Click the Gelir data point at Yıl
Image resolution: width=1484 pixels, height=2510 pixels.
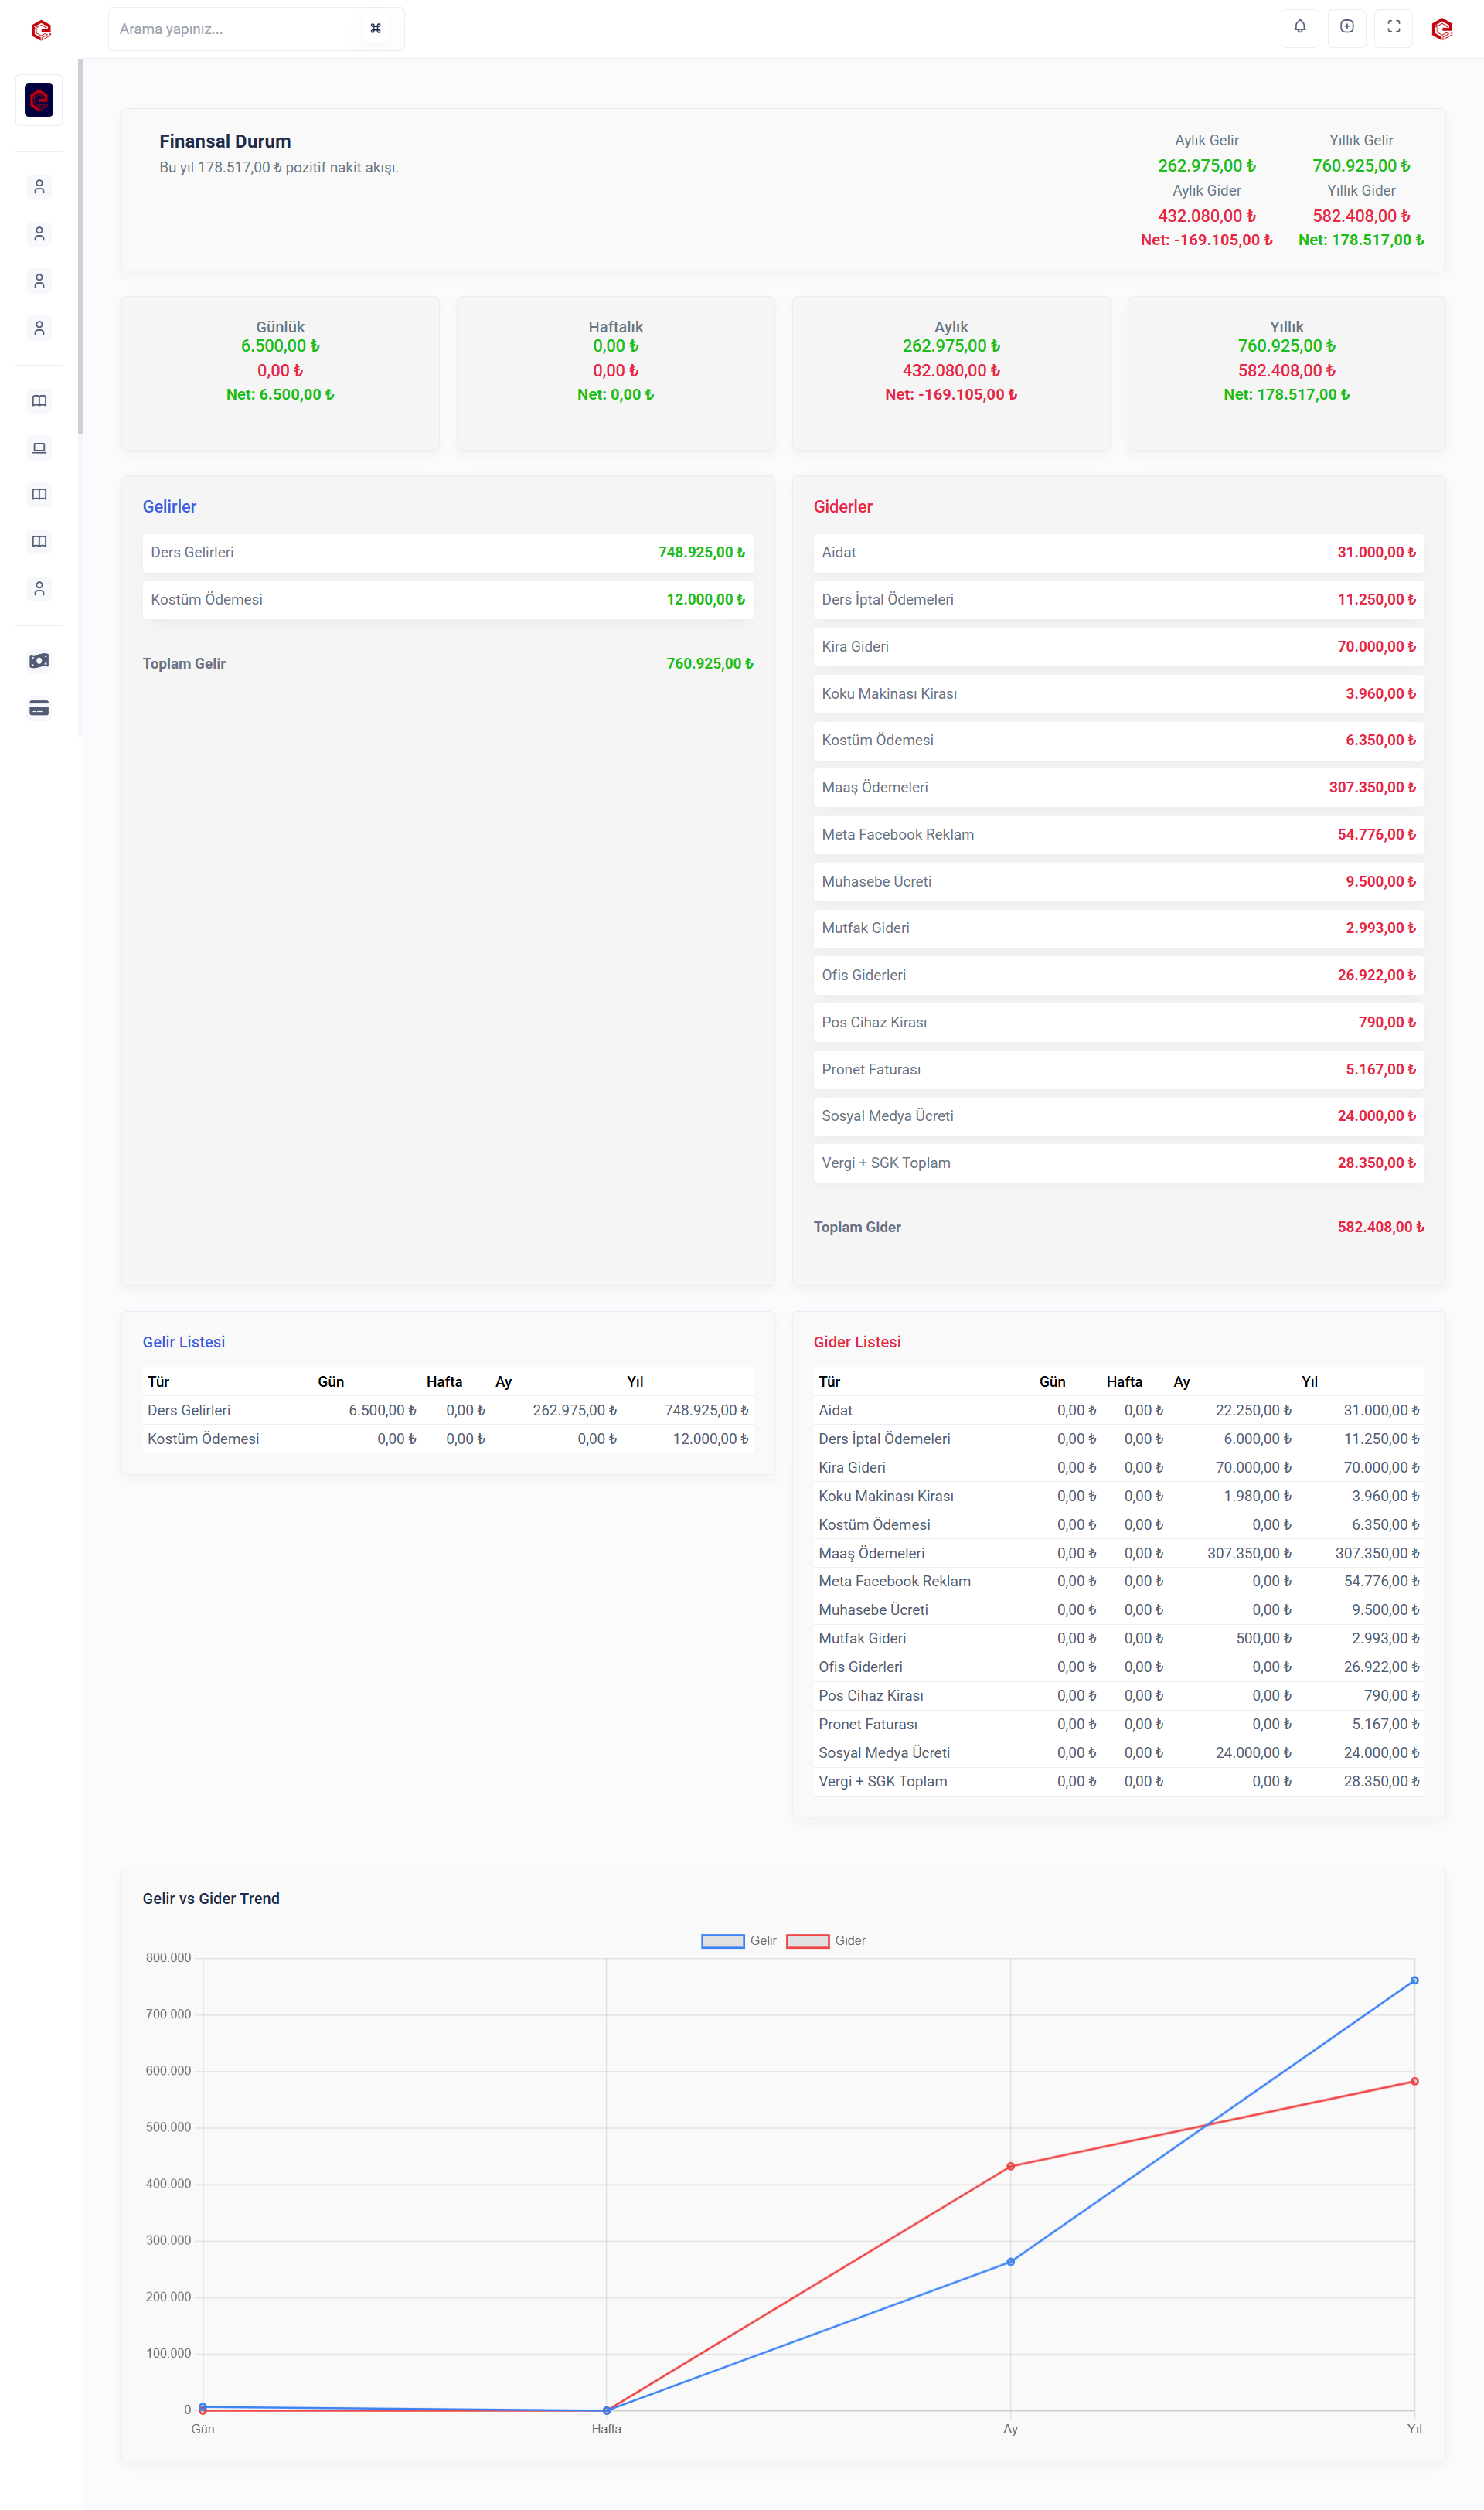click(x=1414, y=1980)
